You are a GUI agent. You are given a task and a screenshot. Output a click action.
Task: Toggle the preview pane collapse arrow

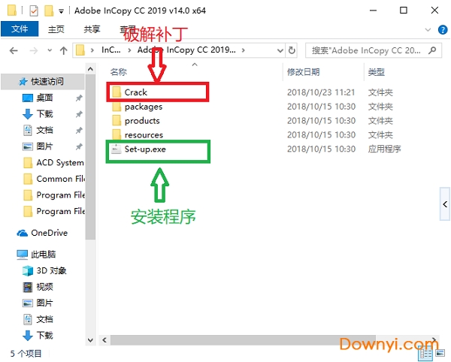(445, 204)
